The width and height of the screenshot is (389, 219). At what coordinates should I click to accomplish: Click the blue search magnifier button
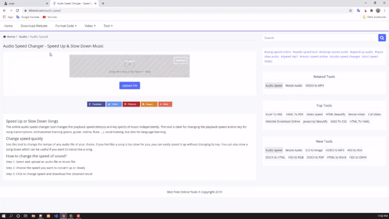coord(382,37)
